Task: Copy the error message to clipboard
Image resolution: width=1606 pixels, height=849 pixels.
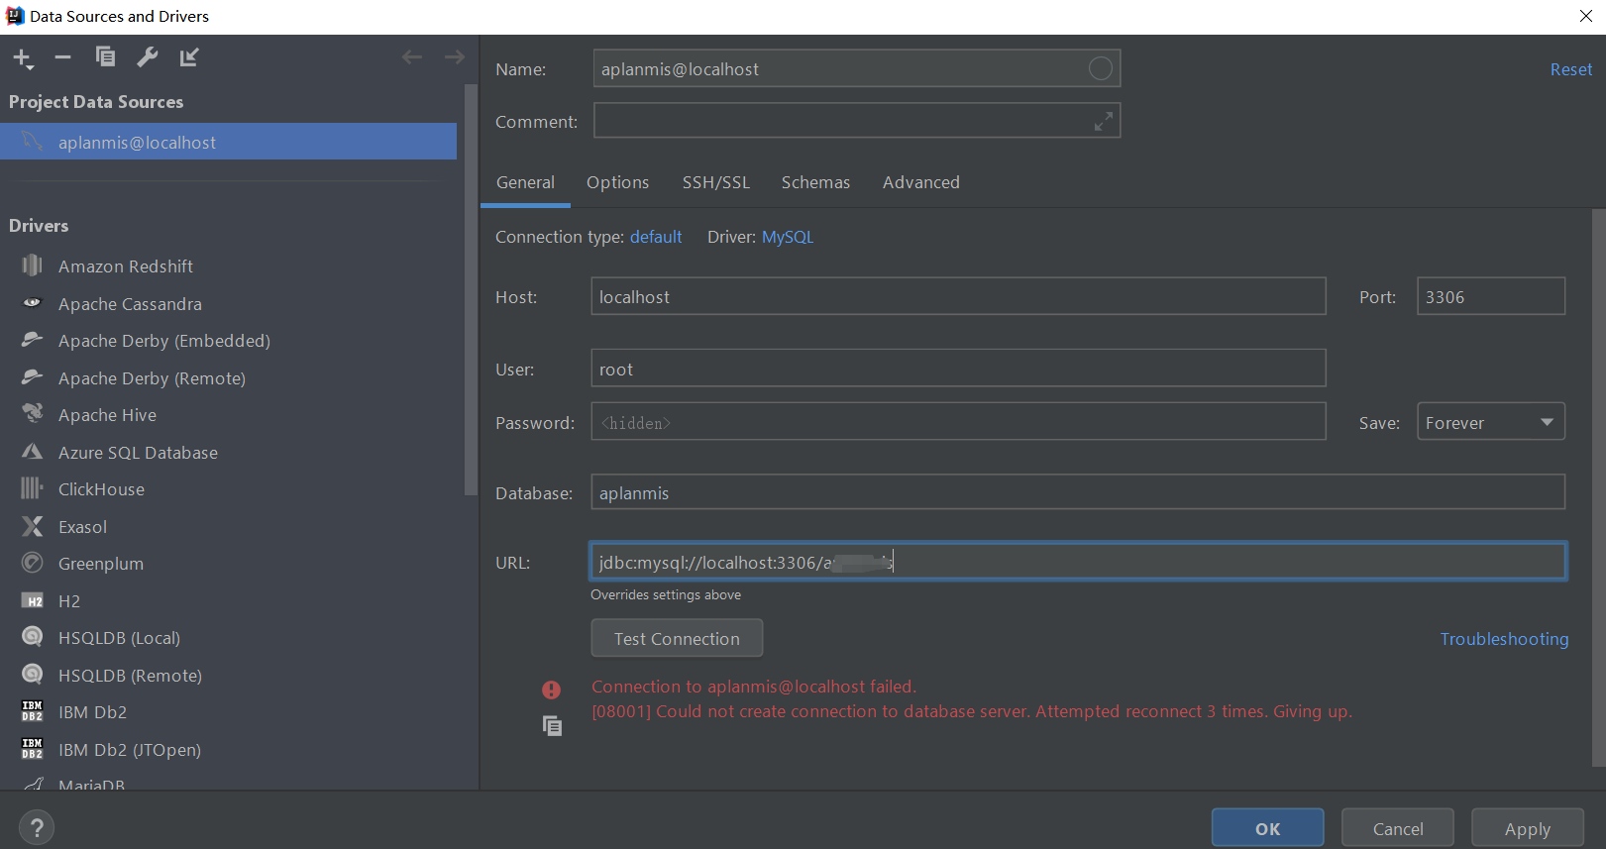Action: point(552,726)
